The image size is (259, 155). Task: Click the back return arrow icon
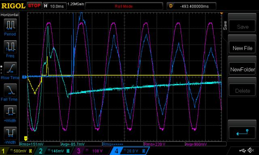tap(242, 133)
